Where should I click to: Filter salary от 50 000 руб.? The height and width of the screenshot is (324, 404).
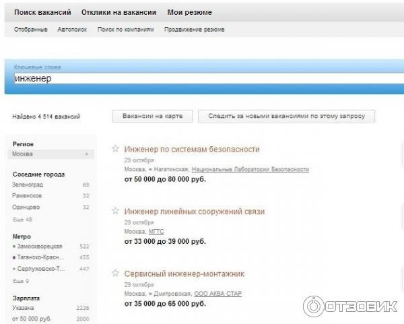32,319
